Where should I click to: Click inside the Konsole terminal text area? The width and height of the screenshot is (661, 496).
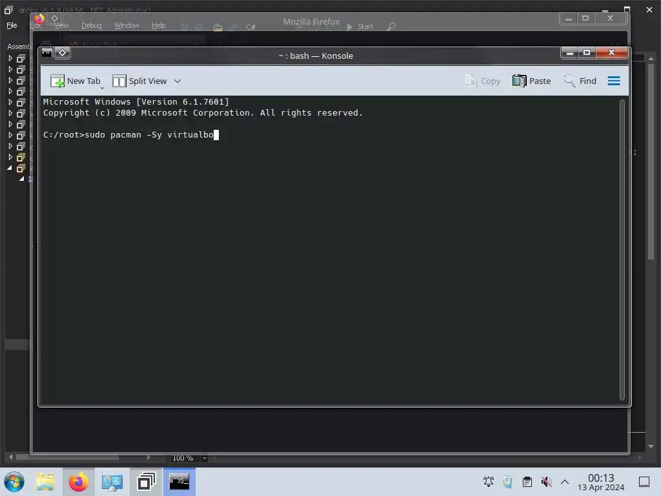click(330, 250)
